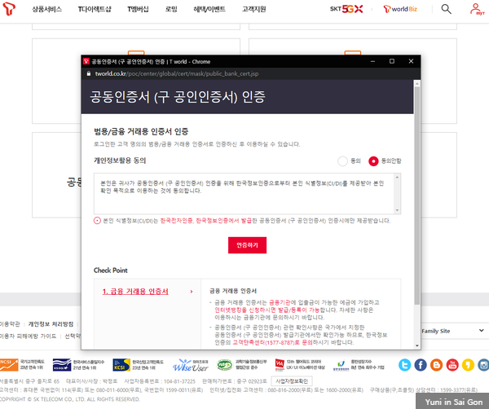The image size is (489, 409).
Task: Open the 로밍 menu
Action: (x=171, y=9)
